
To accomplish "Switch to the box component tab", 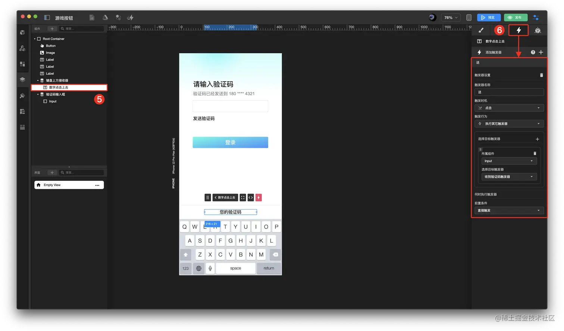I will point(538,30).
